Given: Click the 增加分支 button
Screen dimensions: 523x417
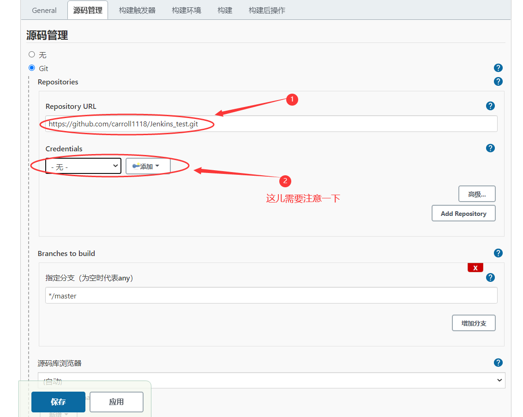Looking at the screenshot, I should click(474, 323).
